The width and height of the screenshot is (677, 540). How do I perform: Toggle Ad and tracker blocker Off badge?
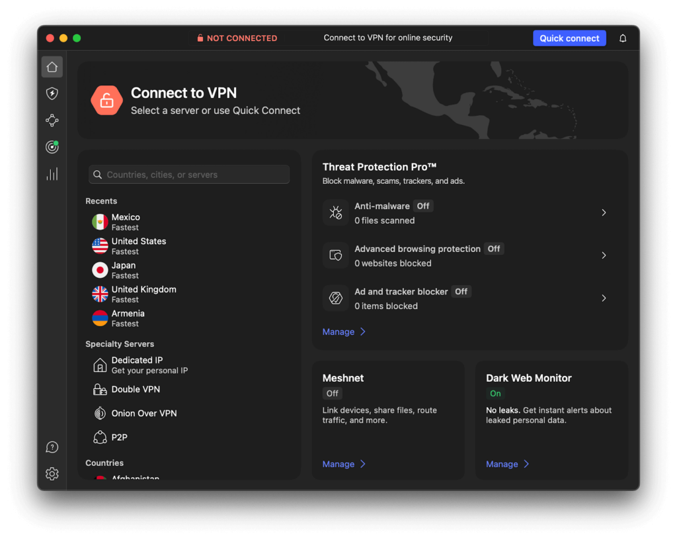click(461, 292)
